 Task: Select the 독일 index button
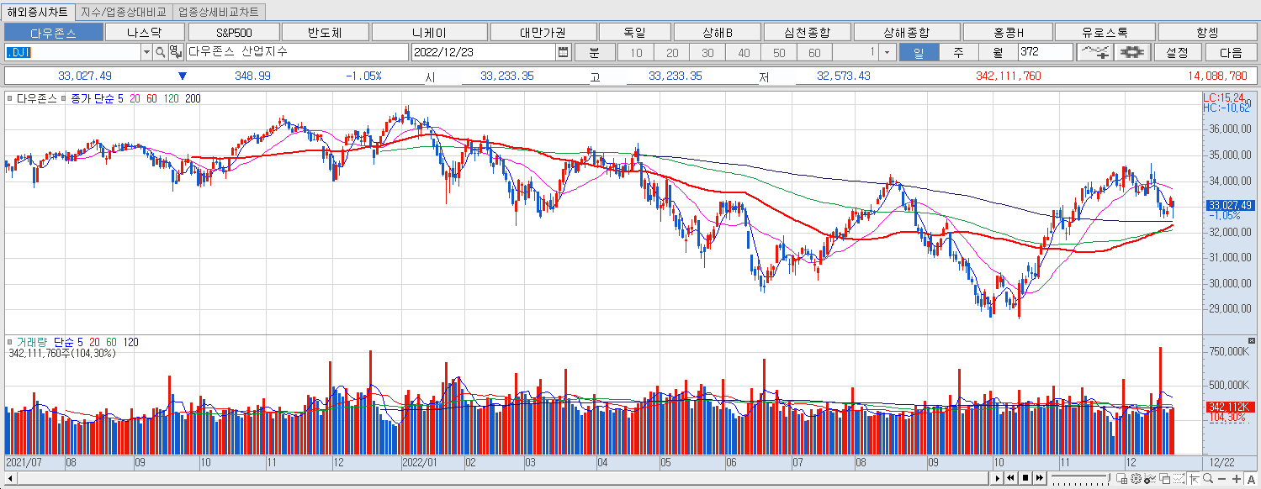[x=635, y=32]
